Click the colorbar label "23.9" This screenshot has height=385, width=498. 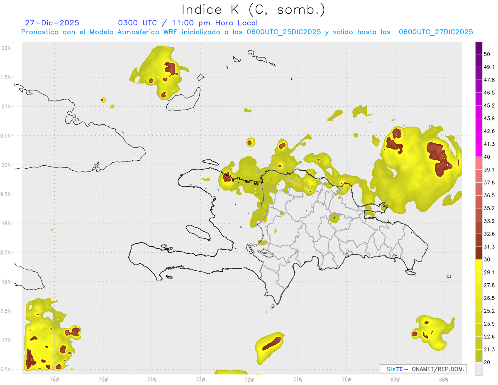click(489, 324)
